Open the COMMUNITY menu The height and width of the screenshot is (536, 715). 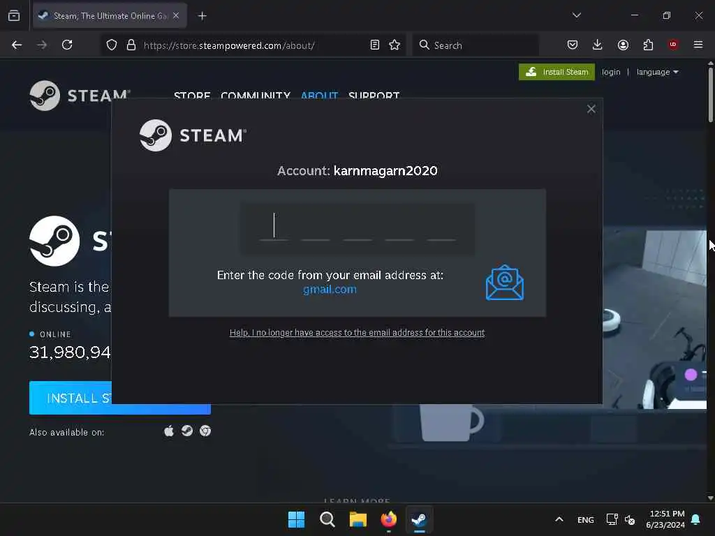click(x=256, y=95)
